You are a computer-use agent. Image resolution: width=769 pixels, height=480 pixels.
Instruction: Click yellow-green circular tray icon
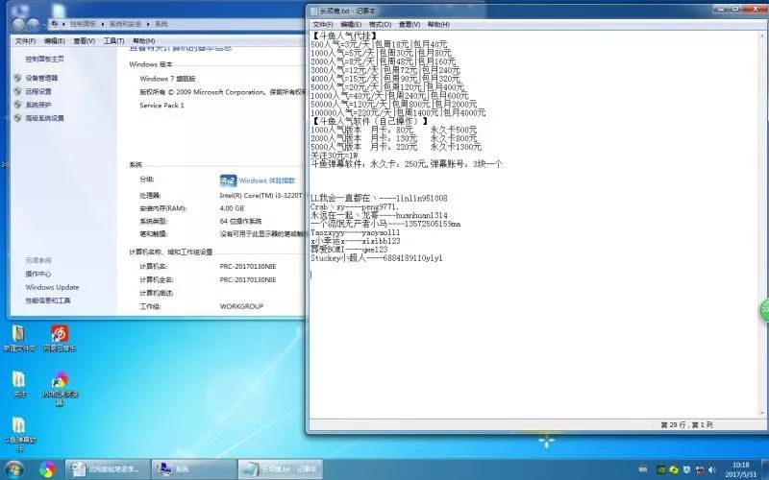click(674, 469)
